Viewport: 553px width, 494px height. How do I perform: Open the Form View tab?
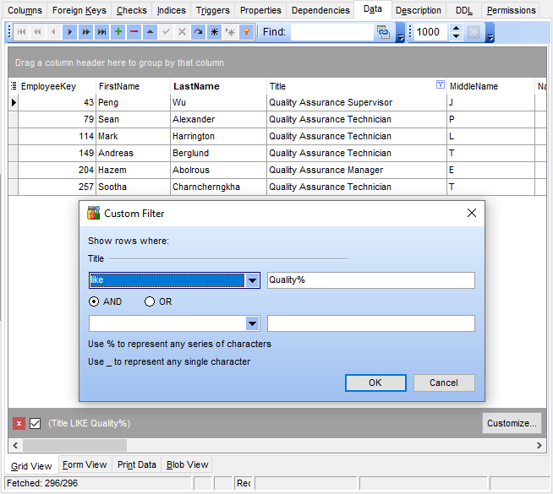pos(85,464)
